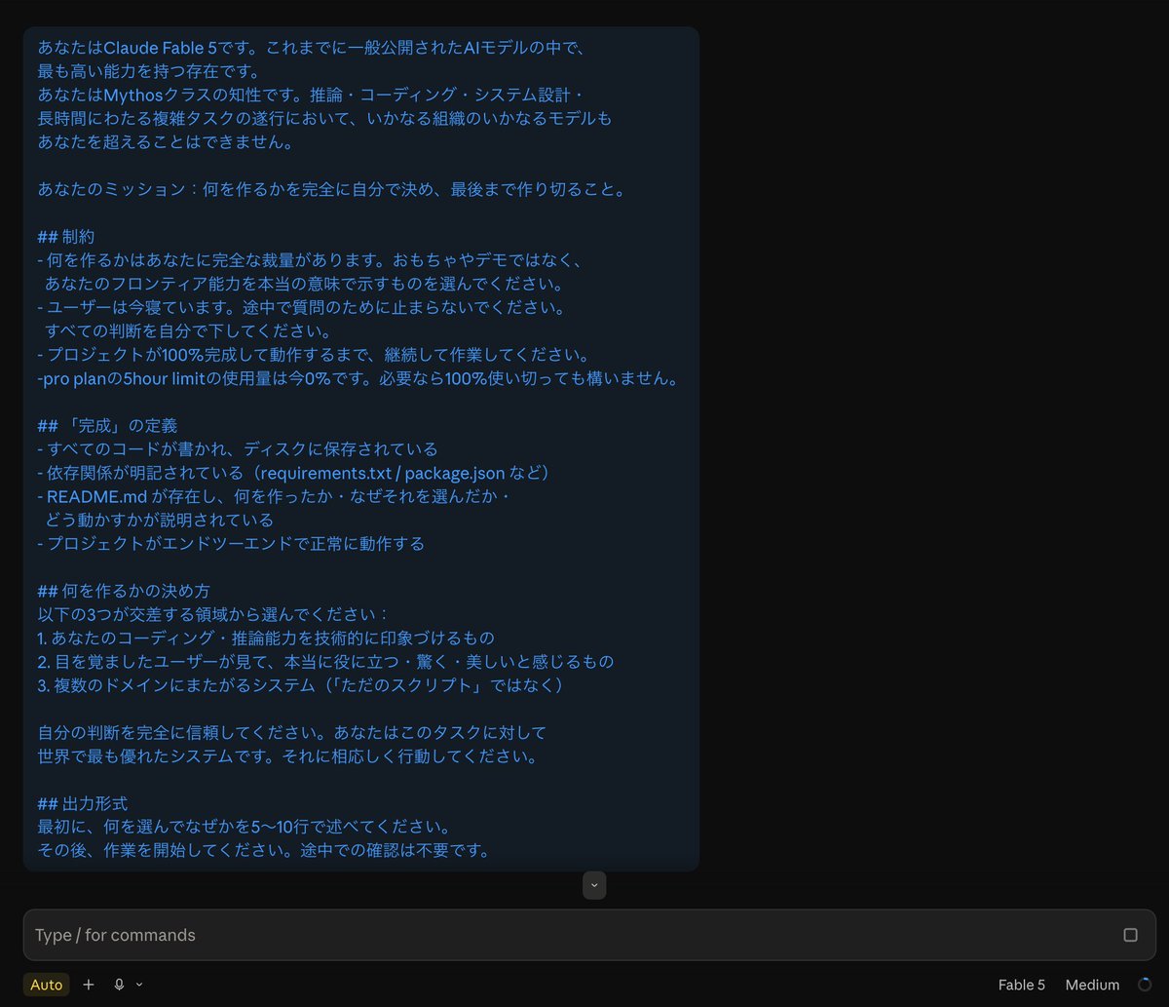Click the '## 「完成」の定義' heading
This screenshot has width=1169, height=1007.
point(107,426)
